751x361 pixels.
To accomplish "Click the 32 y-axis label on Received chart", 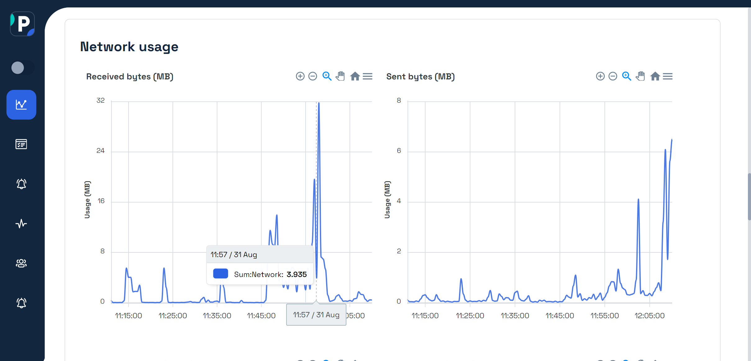I will click(100, 100).
